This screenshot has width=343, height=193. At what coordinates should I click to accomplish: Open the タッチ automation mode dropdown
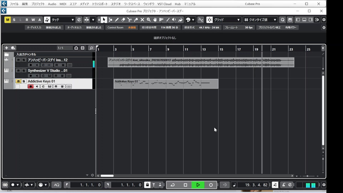pos(62,20)
